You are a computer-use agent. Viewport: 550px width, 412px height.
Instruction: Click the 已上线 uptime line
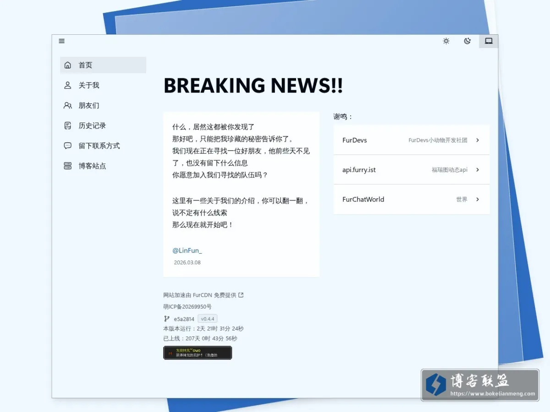coord(200,339)
